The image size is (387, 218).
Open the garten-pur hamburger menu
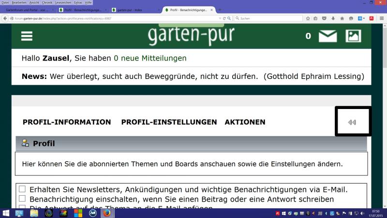coord(27,36)
